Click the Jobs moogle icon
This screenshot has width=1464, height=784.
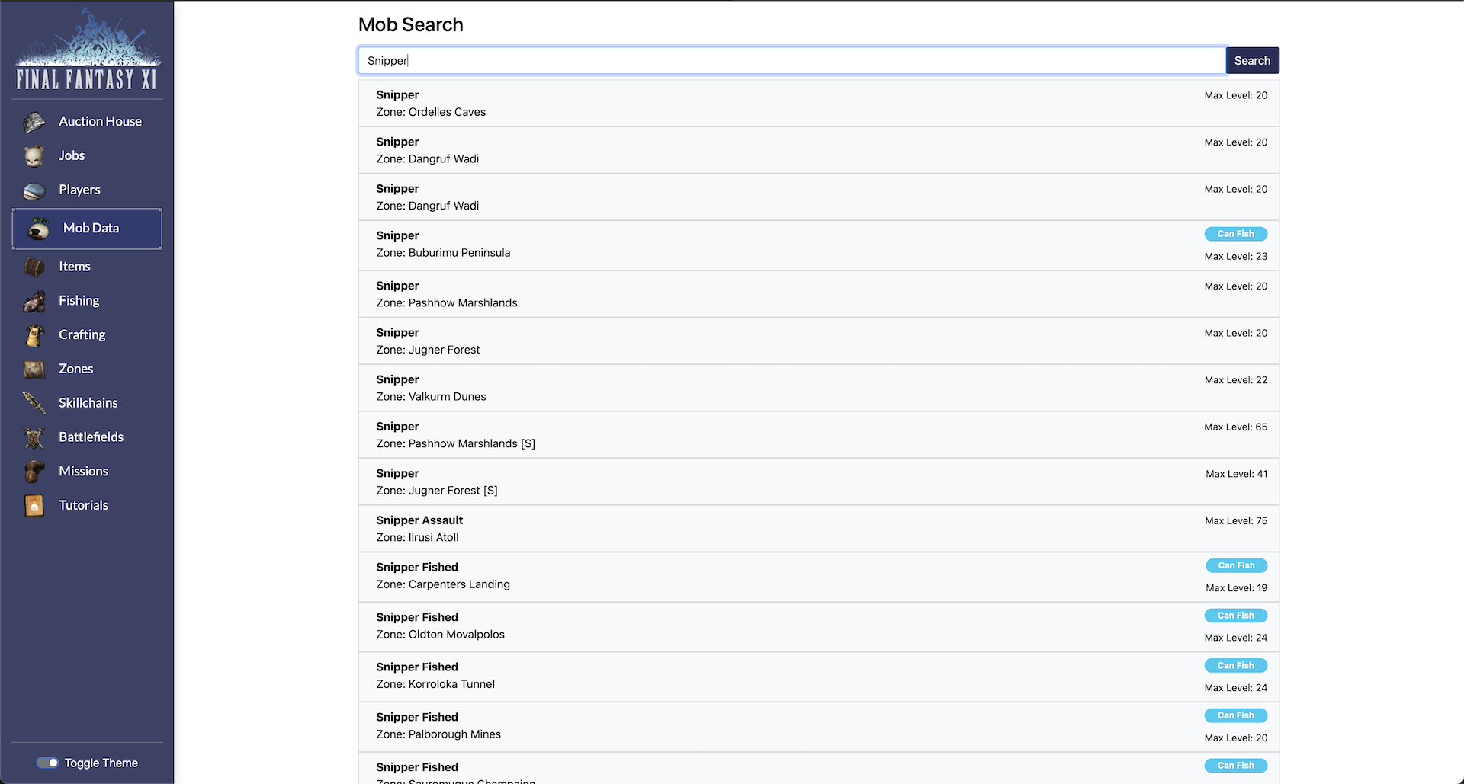(34, 156)
